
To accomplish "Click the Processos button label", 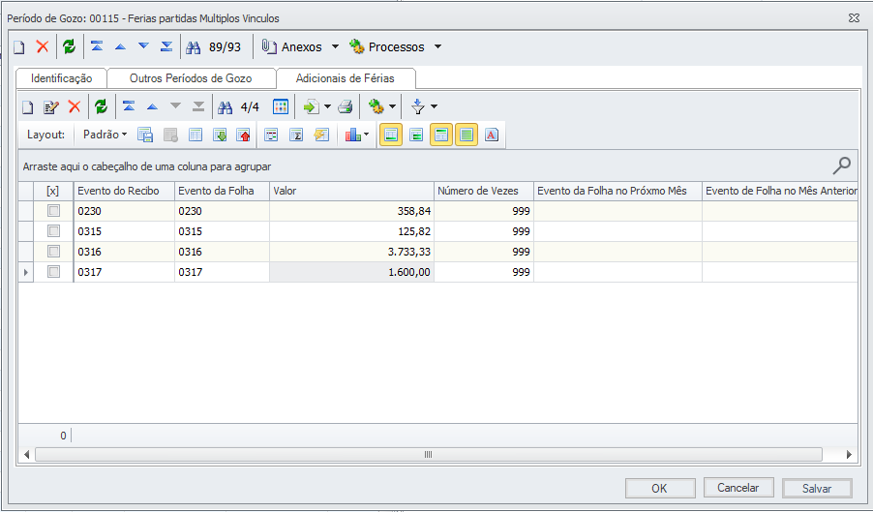I will [x=397, y=47].
